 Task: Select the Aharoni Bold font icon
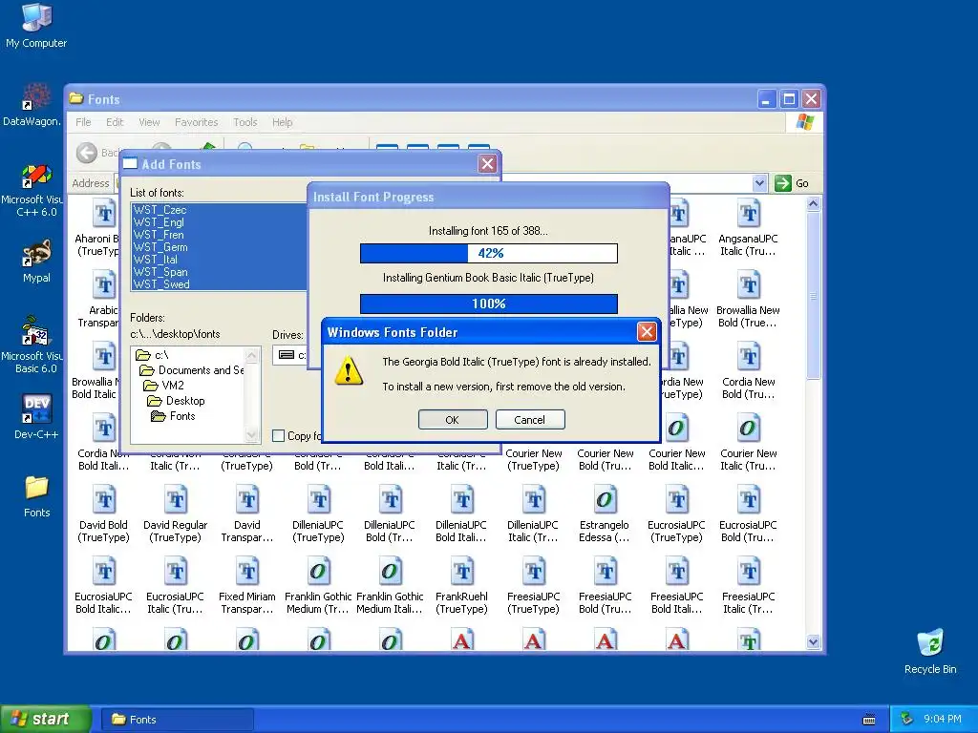(97, 227)
